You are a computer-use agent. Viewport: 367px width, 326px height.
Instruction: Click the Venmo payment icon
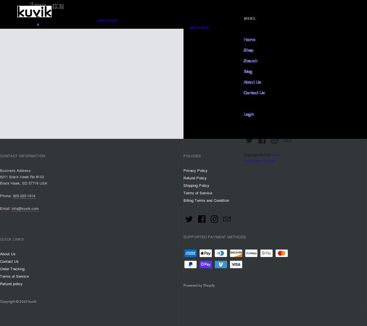point(221,265)
